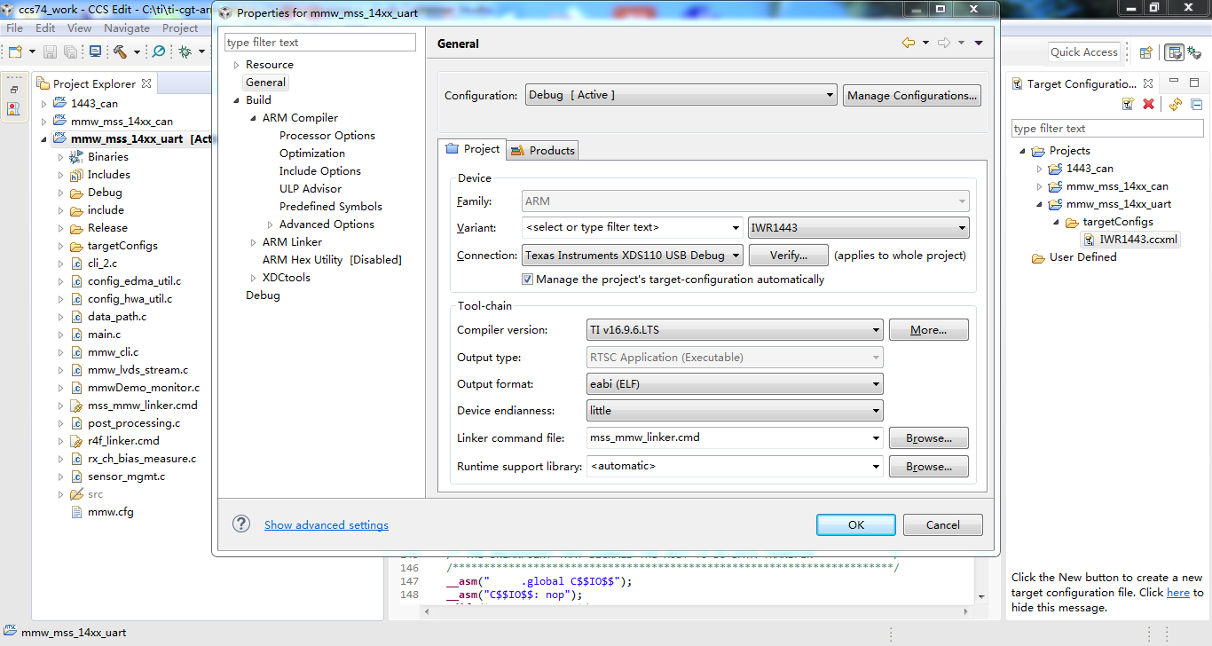1212x646 pixels.
Task: Click the yellow Refresh arrows icon
Action: click(x=1176, y=104)
